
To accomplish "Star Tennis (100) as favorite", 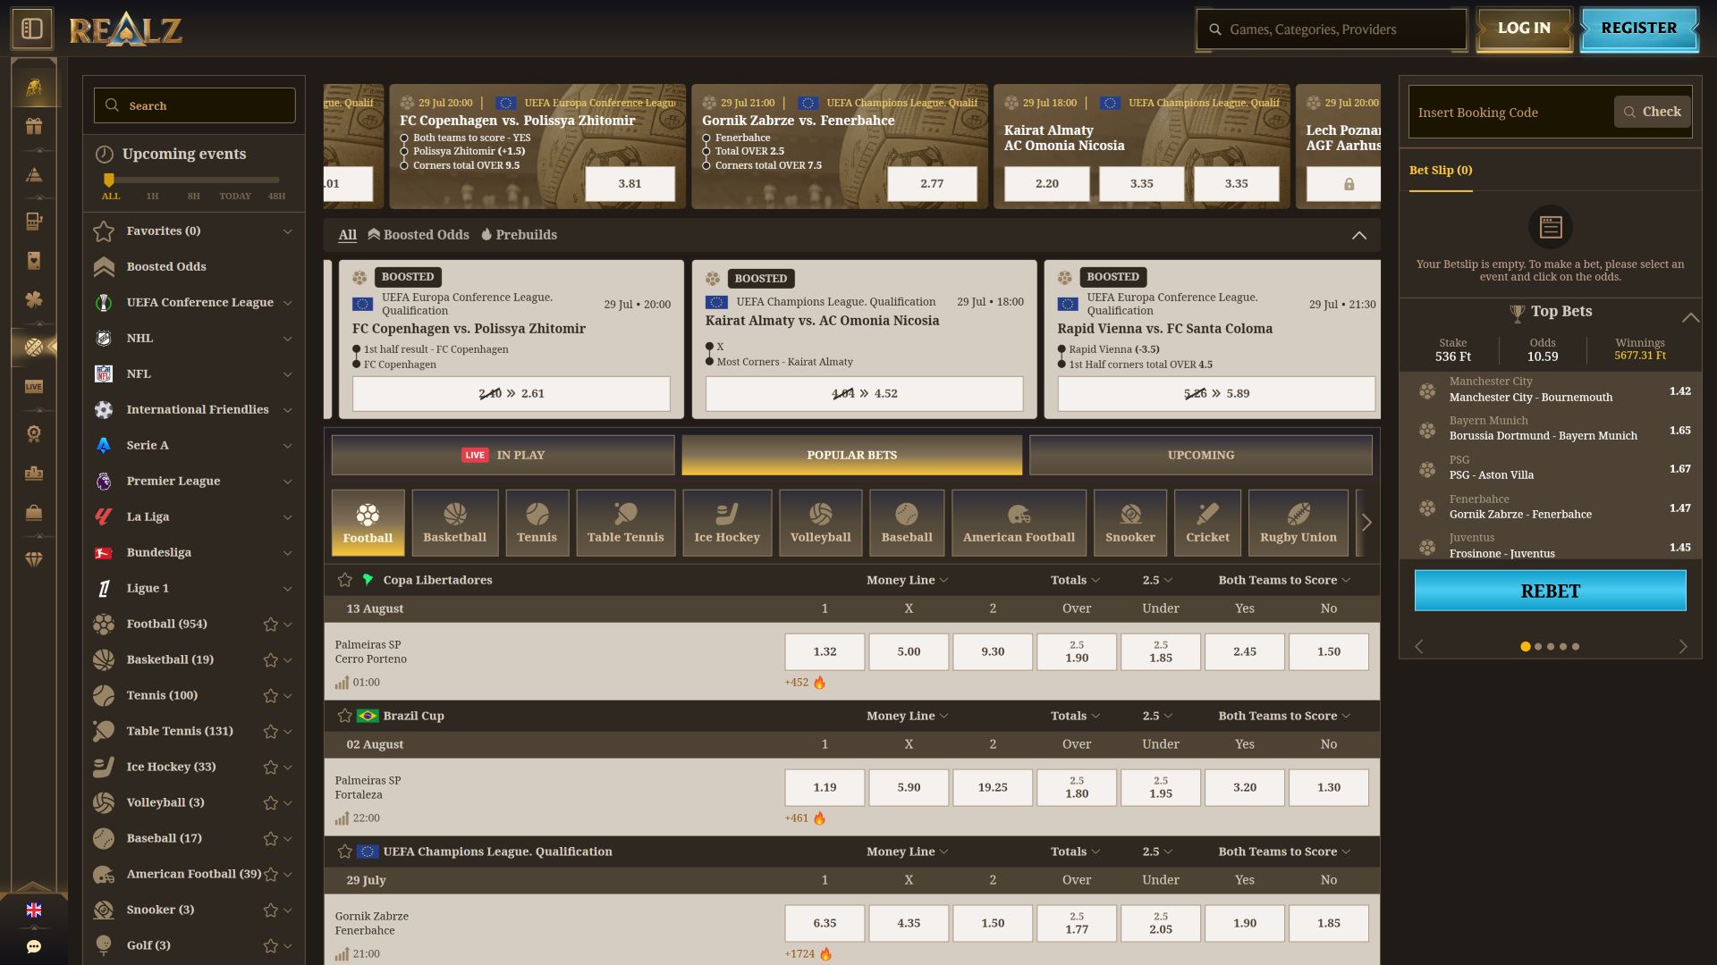I will coord(270,696).
